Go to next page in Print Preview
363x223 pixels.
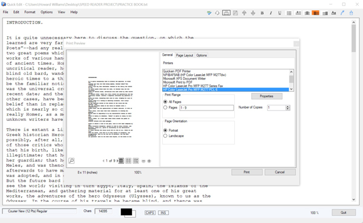pos(117,161)
